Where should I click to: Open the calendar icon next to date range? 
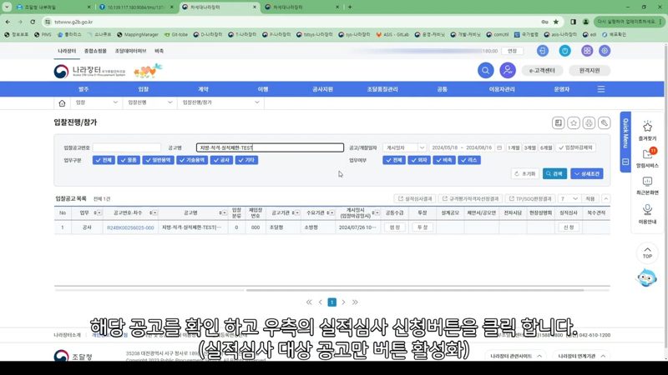(499, 147)
